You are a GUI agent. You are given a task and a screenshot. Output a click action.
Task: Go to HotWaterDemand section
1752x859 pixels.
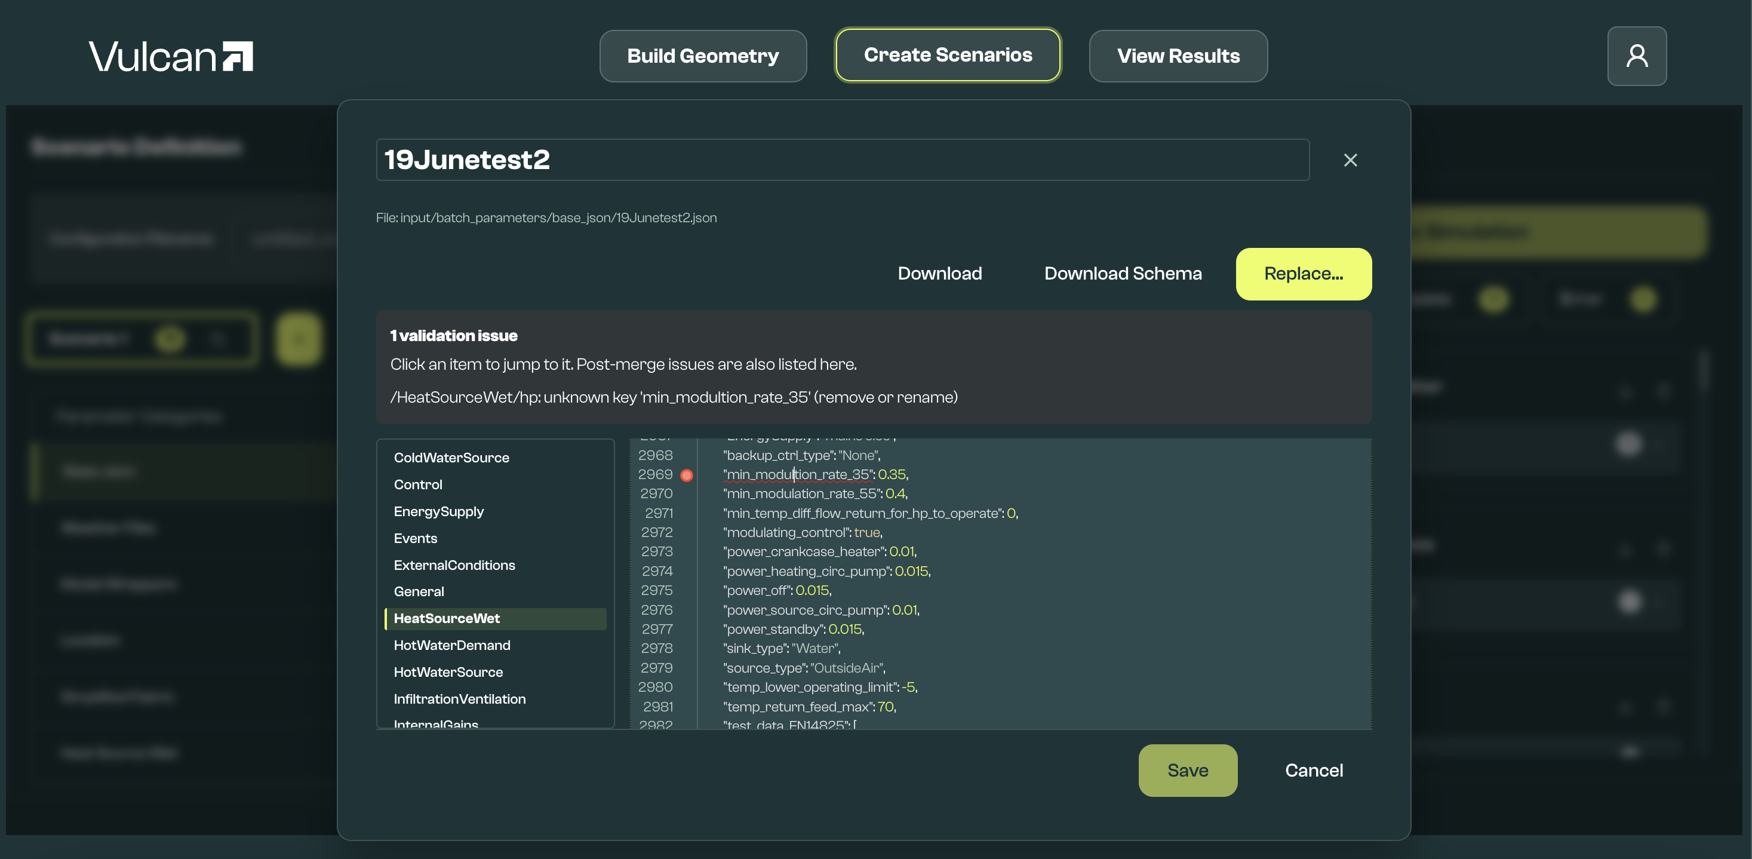[451, 645]
